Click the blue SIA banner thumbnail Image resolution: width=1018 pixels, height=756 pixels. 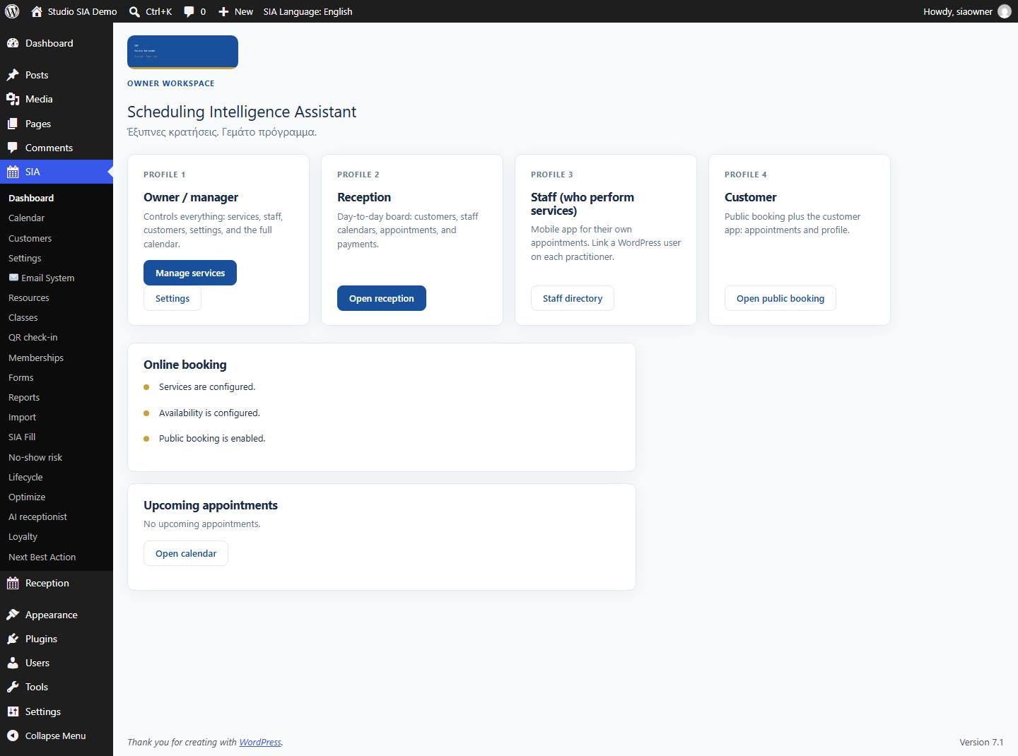click(x=182, y=52)
